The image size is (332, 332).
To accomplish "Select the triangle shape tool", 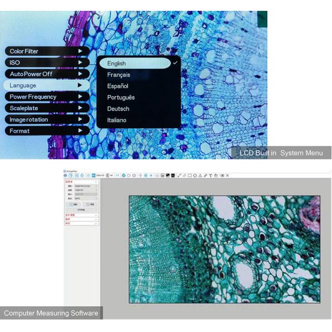I will coord(200,175).
